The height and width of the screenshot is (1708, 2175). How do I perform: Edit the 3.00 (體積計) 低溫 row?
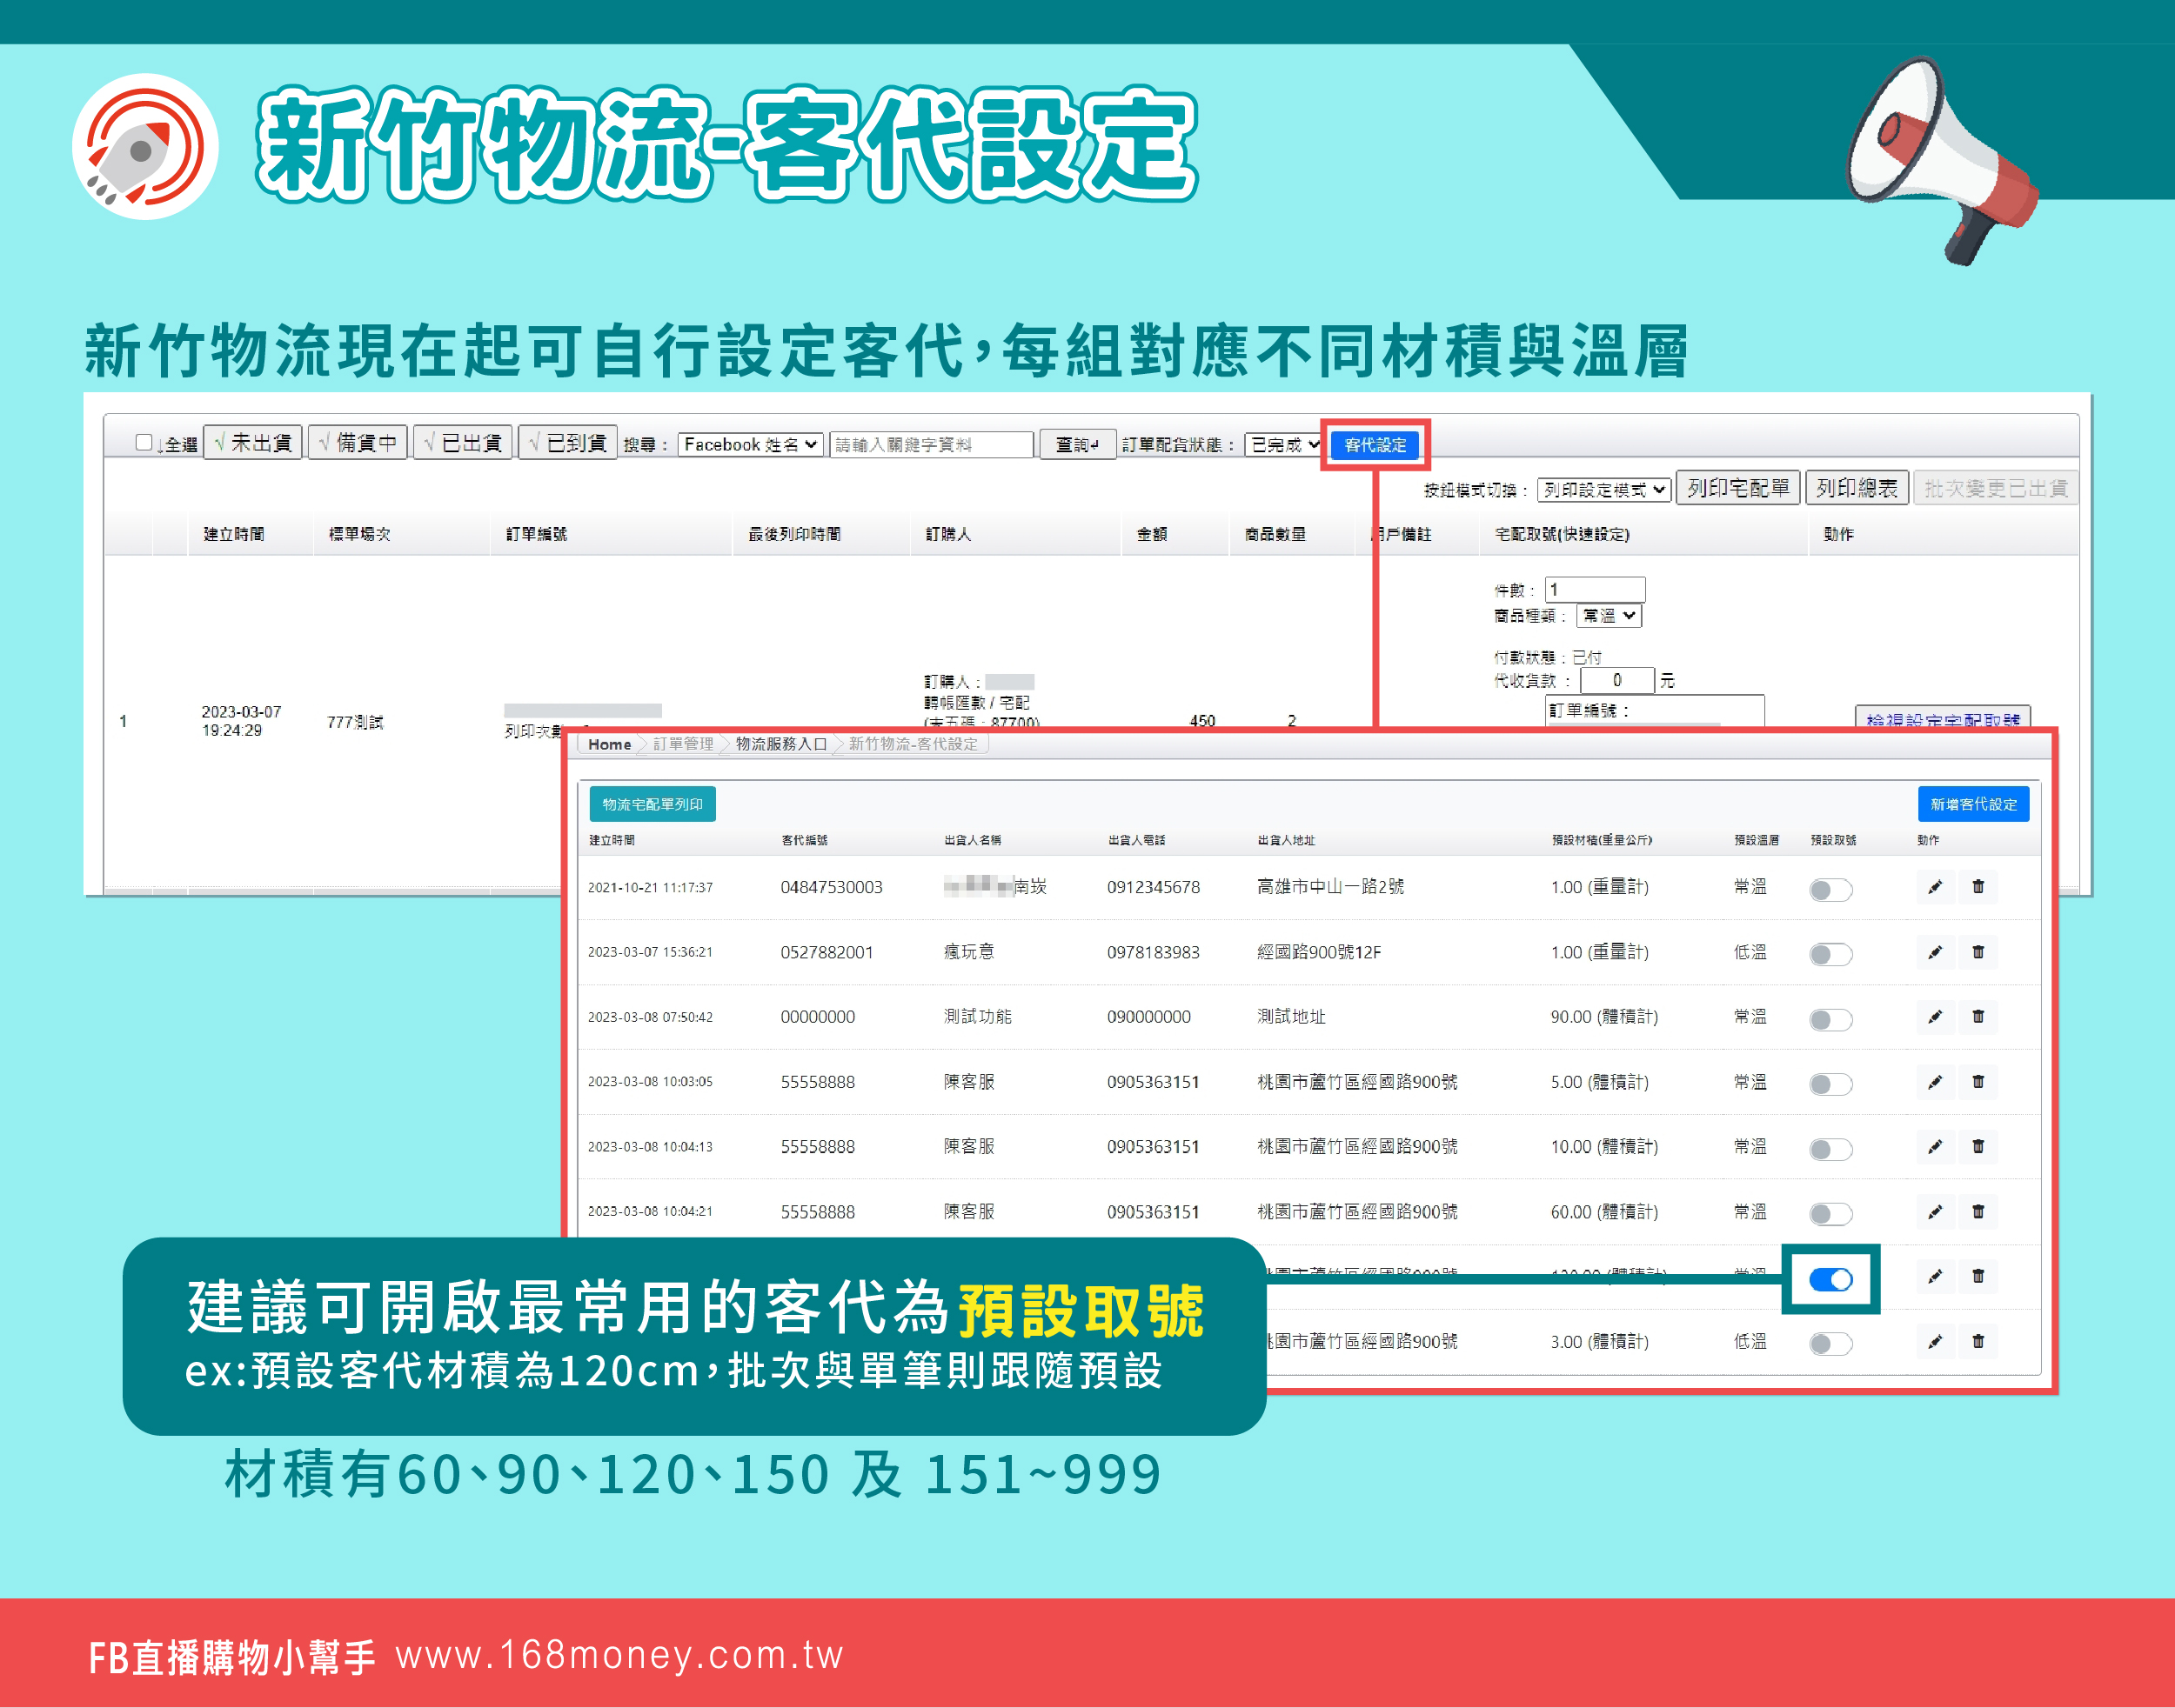[x=1935, y=1342]
